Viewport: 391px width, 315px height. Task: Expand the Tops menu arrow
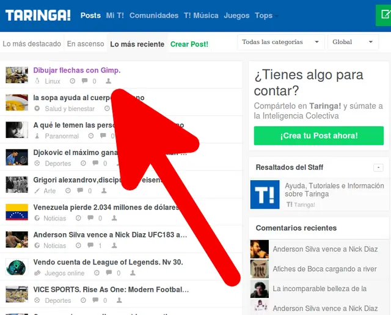point(276,16)
